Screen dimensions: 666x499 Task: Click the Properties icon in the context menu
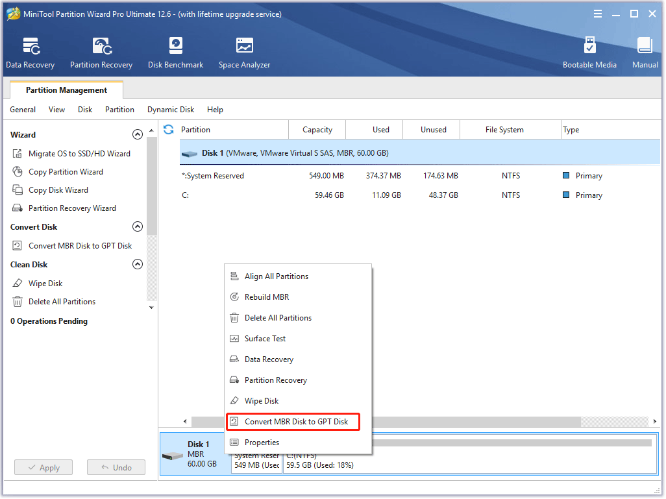[x=234, y=443]
